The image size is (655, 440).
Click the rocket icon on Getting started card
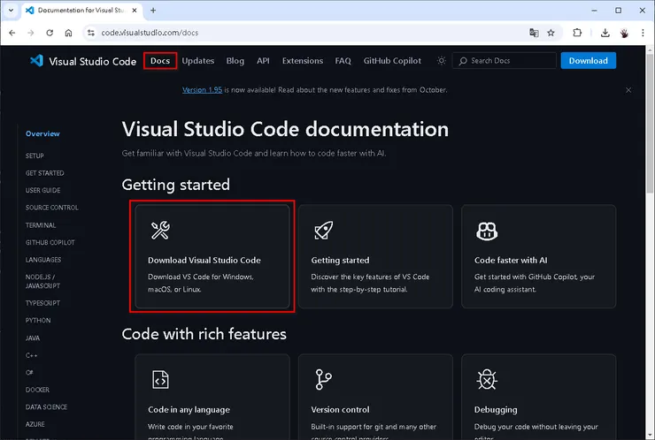pyautogui.click(x=324, y=231)
